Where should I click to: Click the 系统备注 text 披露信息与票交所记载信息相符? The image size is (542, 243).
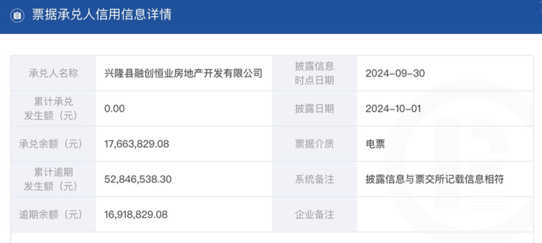pyautogui.click(x=435, y=179)
